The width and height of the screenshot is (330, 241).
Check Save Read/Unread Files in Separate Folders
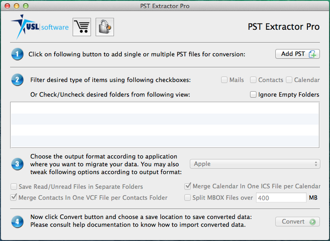click(14, 186)
